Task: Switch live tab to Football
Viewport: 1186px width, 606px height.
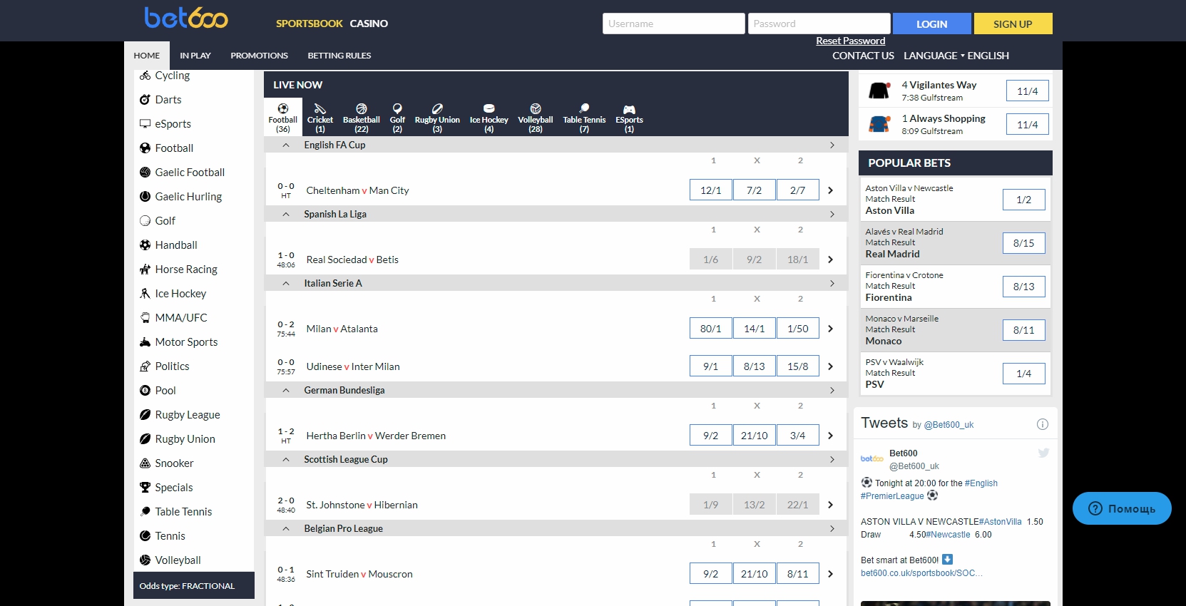Action: 283,118
